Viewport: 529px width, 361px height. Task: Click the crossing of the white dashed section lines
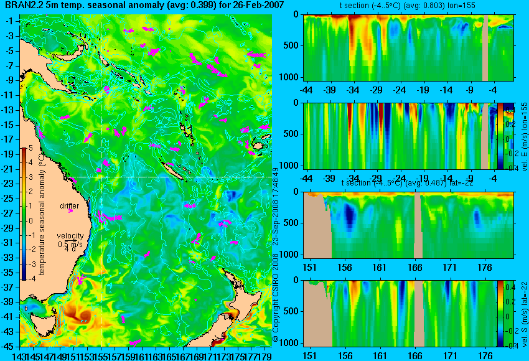pos(101,177)
